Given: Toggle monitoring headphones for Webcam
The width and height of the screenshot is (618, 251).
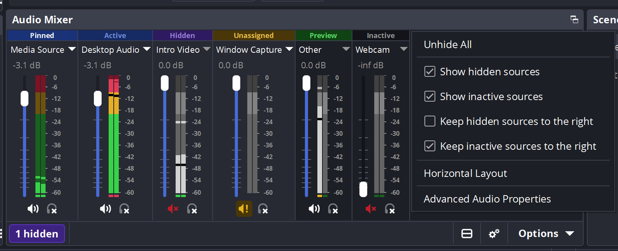Looking at the screenshot, I should [x=390, y=209].
